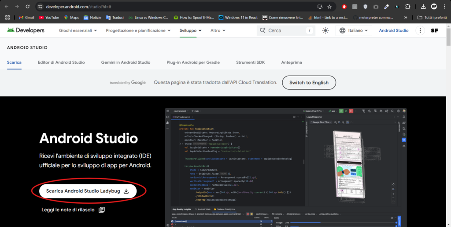Click the Switch to English button
The height and width of the screenshot is (227, 451).
point(309,82)
